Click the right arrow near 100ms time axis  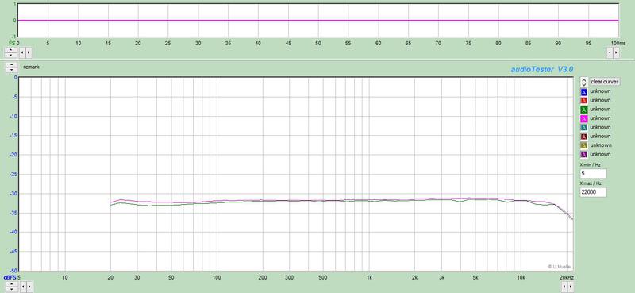[616, 52]
